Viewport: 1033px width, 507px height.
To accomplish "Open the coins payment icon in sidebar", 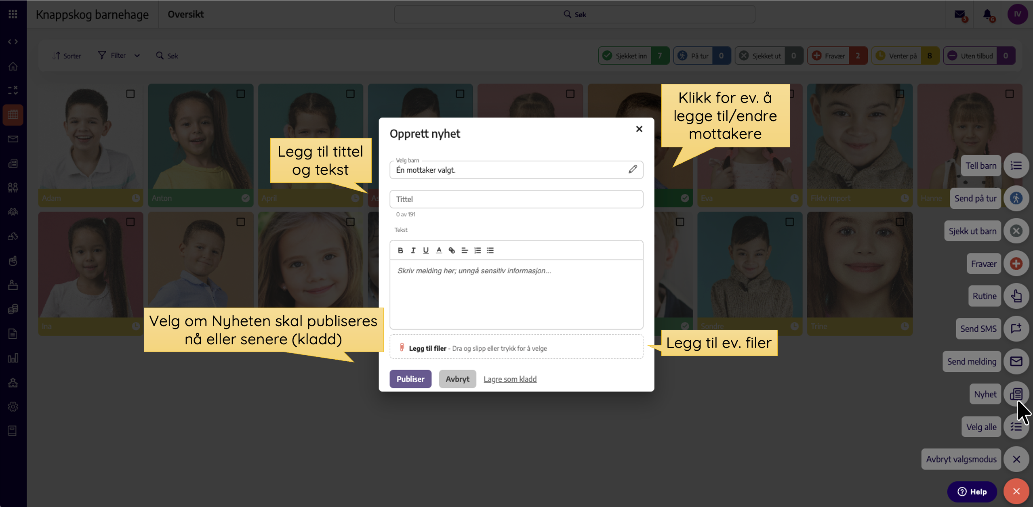I will 13,309.
